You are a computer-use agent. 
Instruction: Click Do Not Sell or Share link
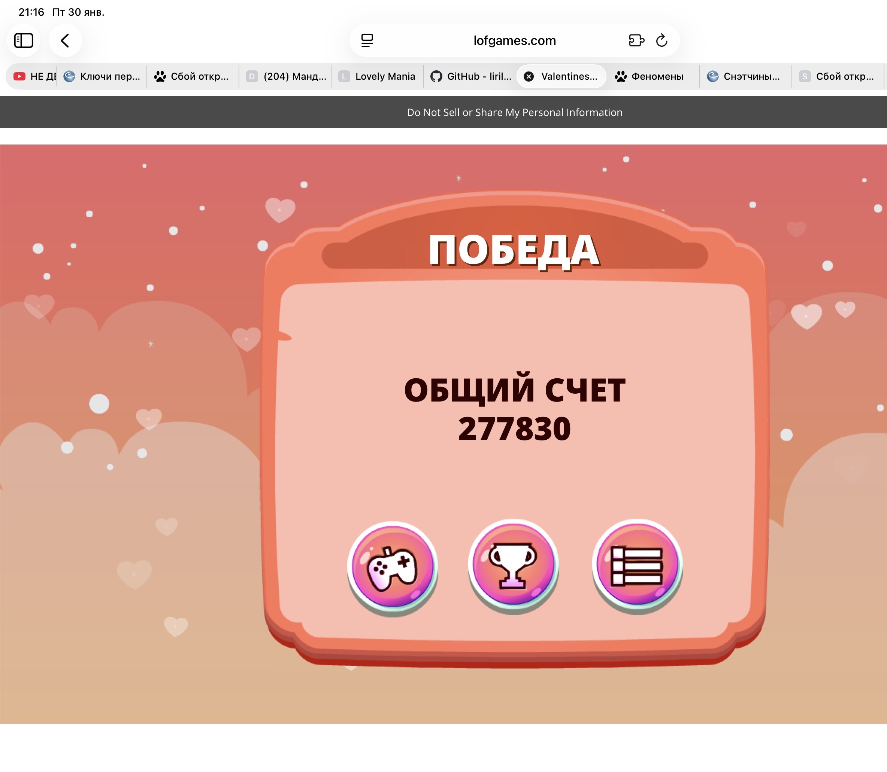click(x=514, y=112)
